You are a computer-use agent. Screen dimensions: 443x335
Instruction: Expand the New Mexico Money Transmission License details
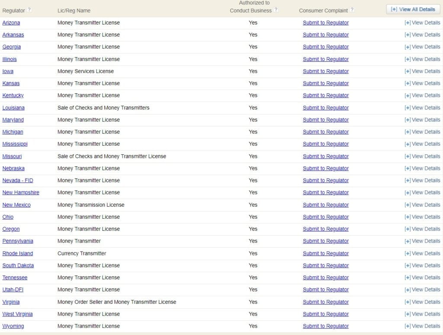(x=422, y=204)
